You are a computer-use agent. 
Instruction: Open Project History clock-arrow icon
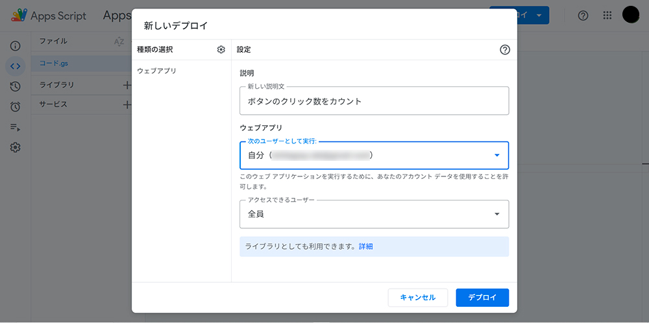click(15, 86)
